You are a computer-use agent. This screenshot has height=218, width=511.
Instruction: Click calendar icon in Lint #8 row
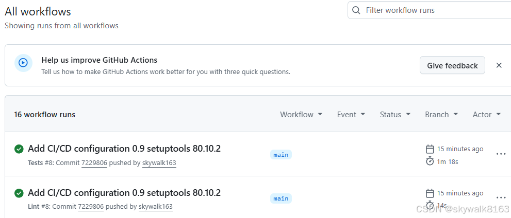(x=430, y=193)
